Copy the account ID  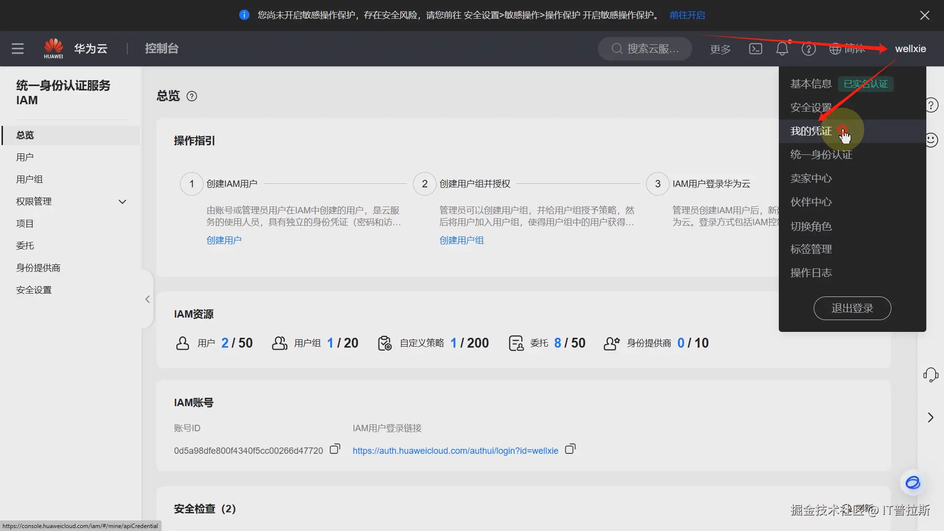tap(335, 449)
